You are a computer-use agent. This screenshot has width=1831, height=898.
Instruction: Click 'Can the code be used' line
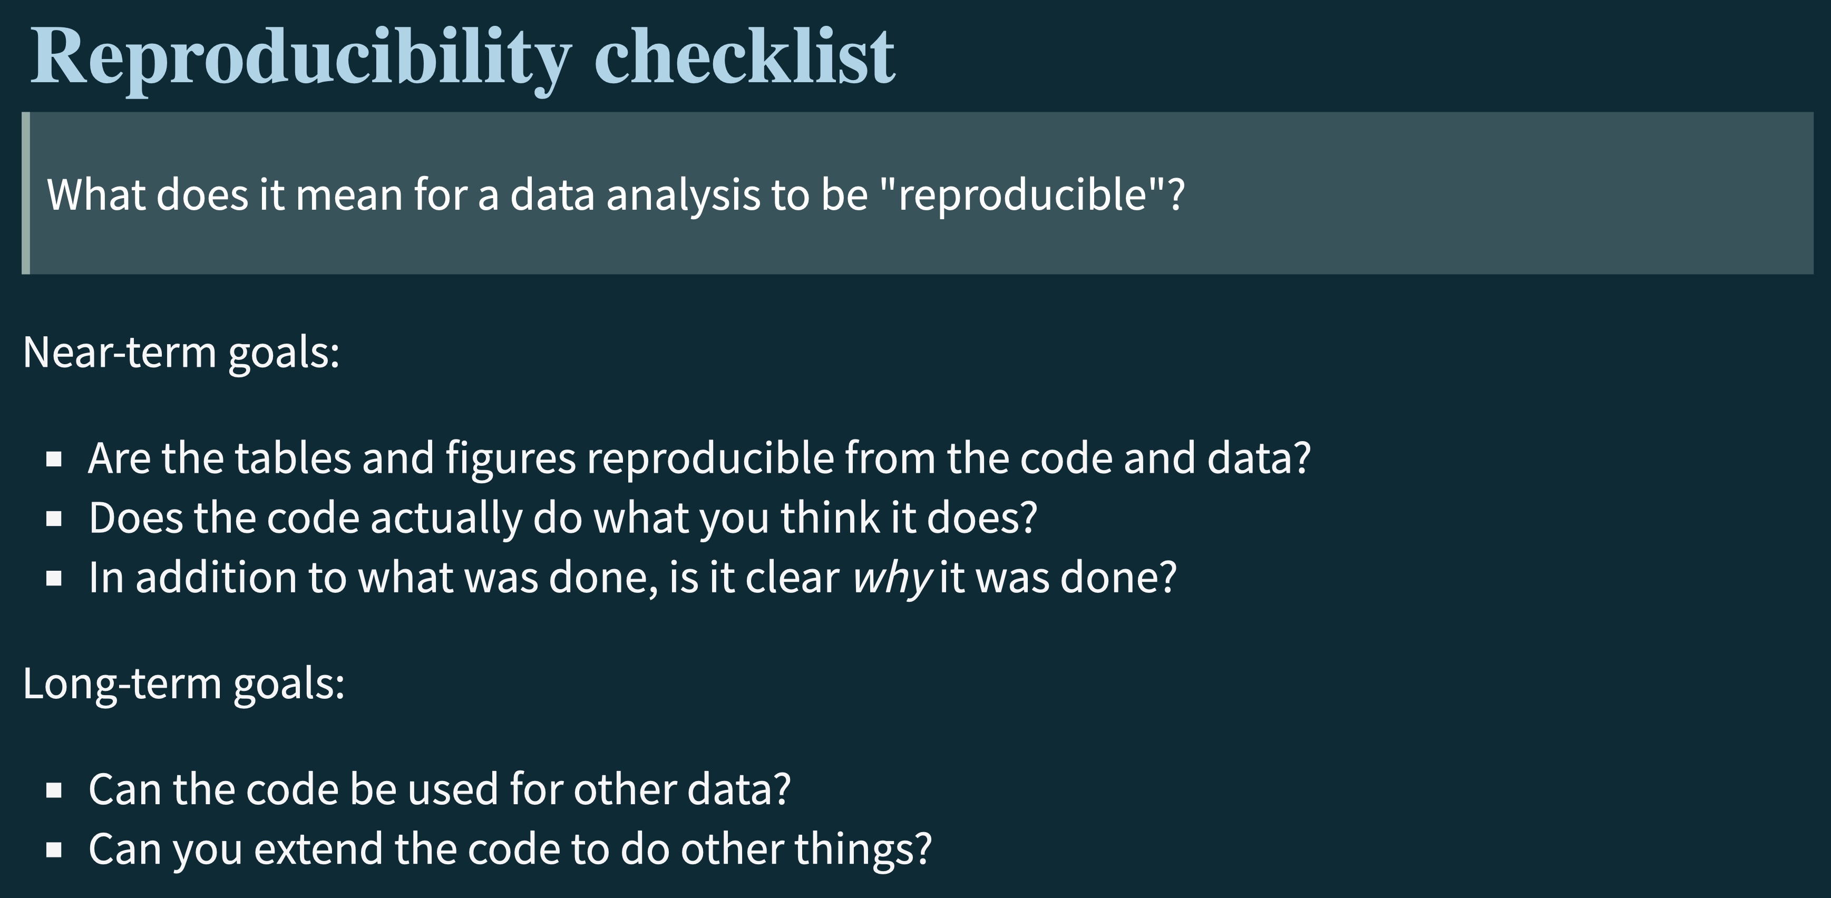(x=439, y=789)
